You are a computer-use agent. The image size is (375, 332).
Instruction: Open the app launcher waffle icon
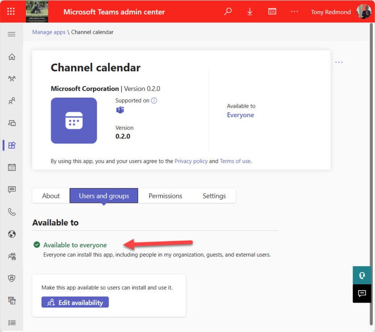[x=11, y=11]
